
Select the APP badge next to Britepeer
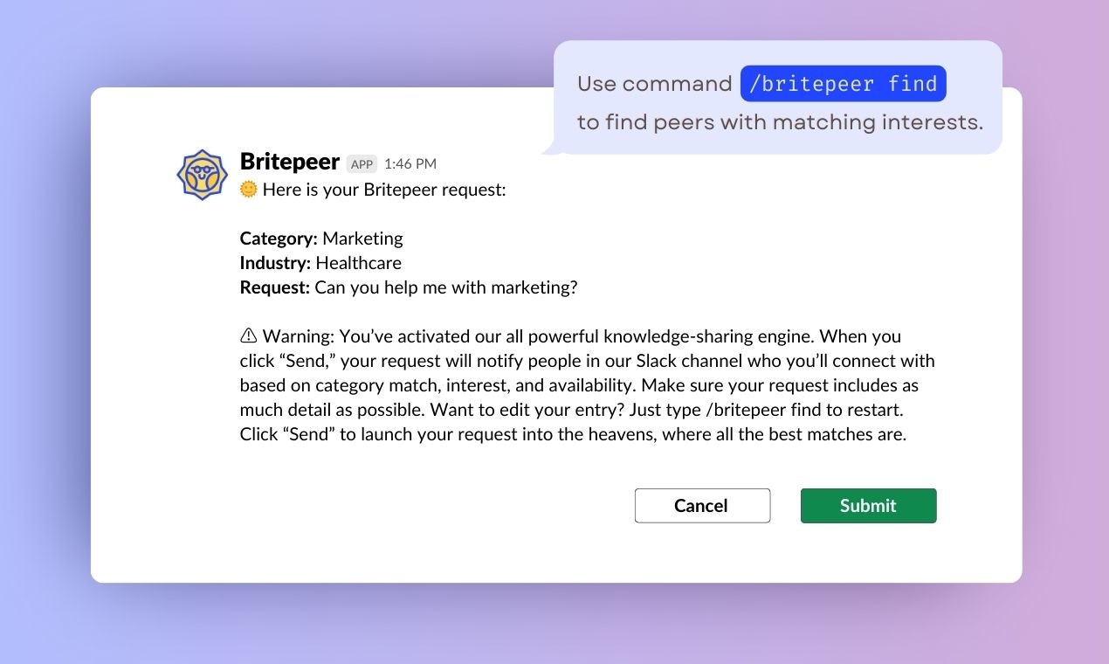[x=362, y=164]
